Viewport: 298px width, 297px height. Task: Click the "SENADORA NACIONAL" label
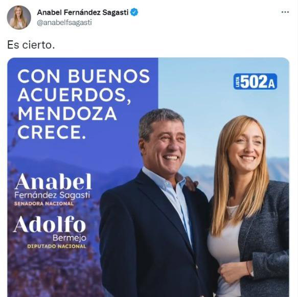click(44, 203)
